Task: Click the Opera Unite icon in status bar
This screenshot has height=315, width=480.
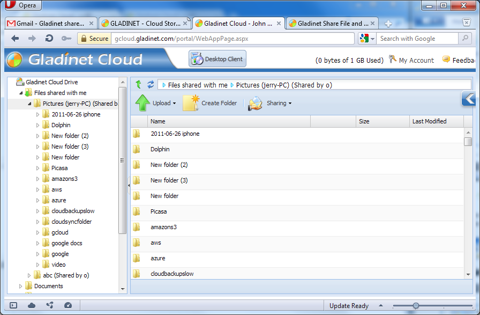Action: click(50, 305)
